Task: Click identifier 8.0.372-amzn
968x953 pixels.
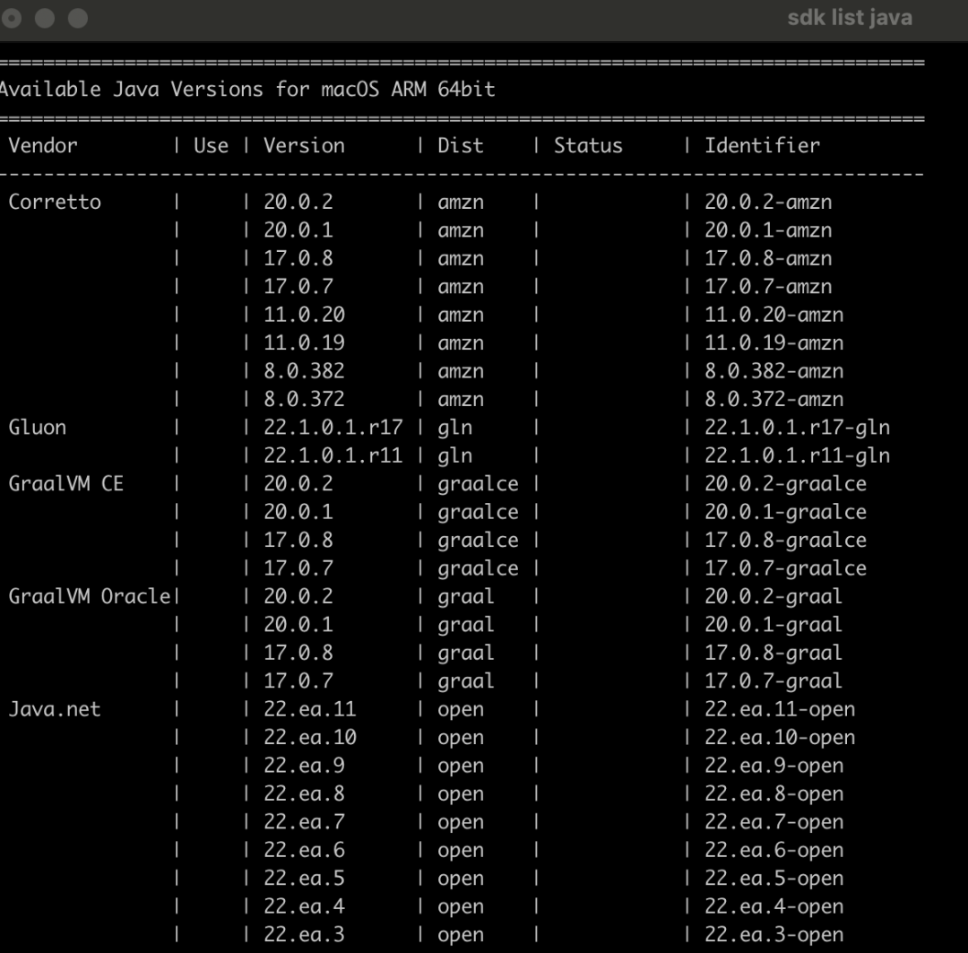Action: tap(774, 399)
